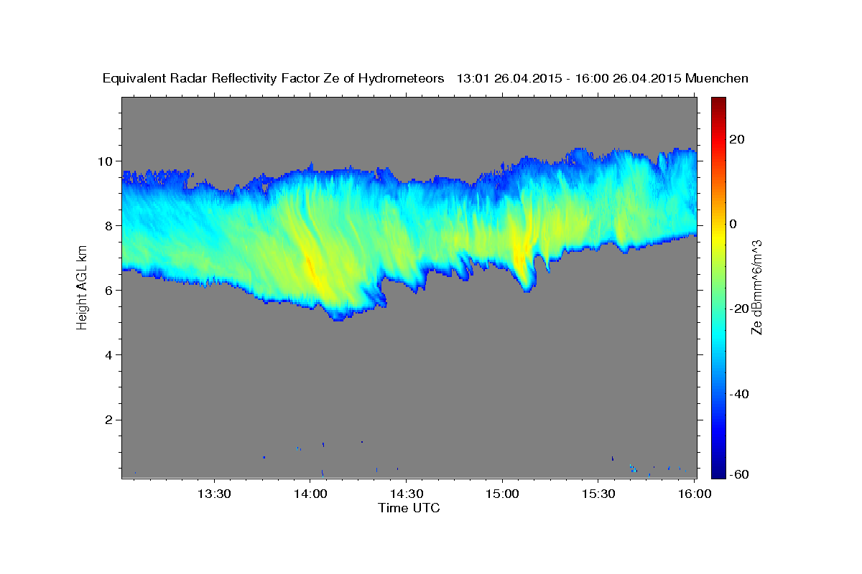The image size is (862, 574).
Task: Click the dark blue bottom of the colorbar
Action: [x=718, y=473]
